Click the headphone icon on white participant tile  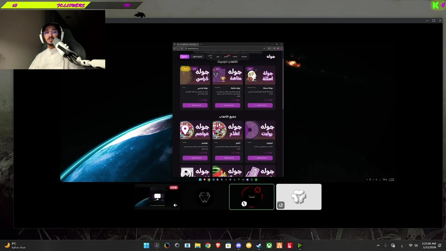coord(281,205)
